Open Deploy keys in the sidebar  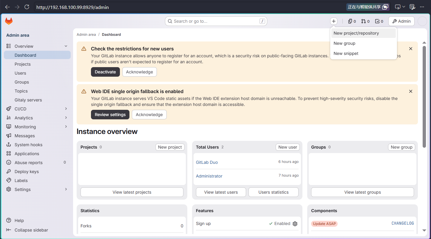(x=37, y=172)
